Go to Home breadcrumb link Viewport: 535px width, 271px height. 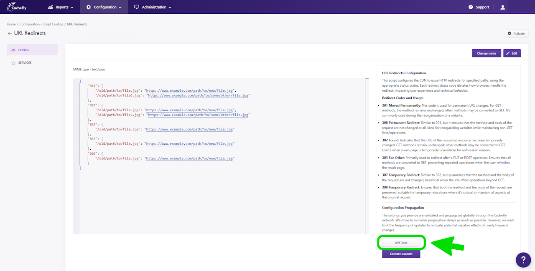pos(11,24)
